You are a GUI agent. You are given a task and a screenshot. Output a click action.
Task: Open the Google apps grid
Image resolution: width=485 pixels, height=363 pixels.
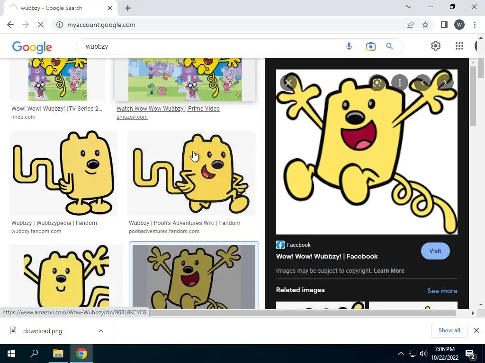click(x=459, y=46)
